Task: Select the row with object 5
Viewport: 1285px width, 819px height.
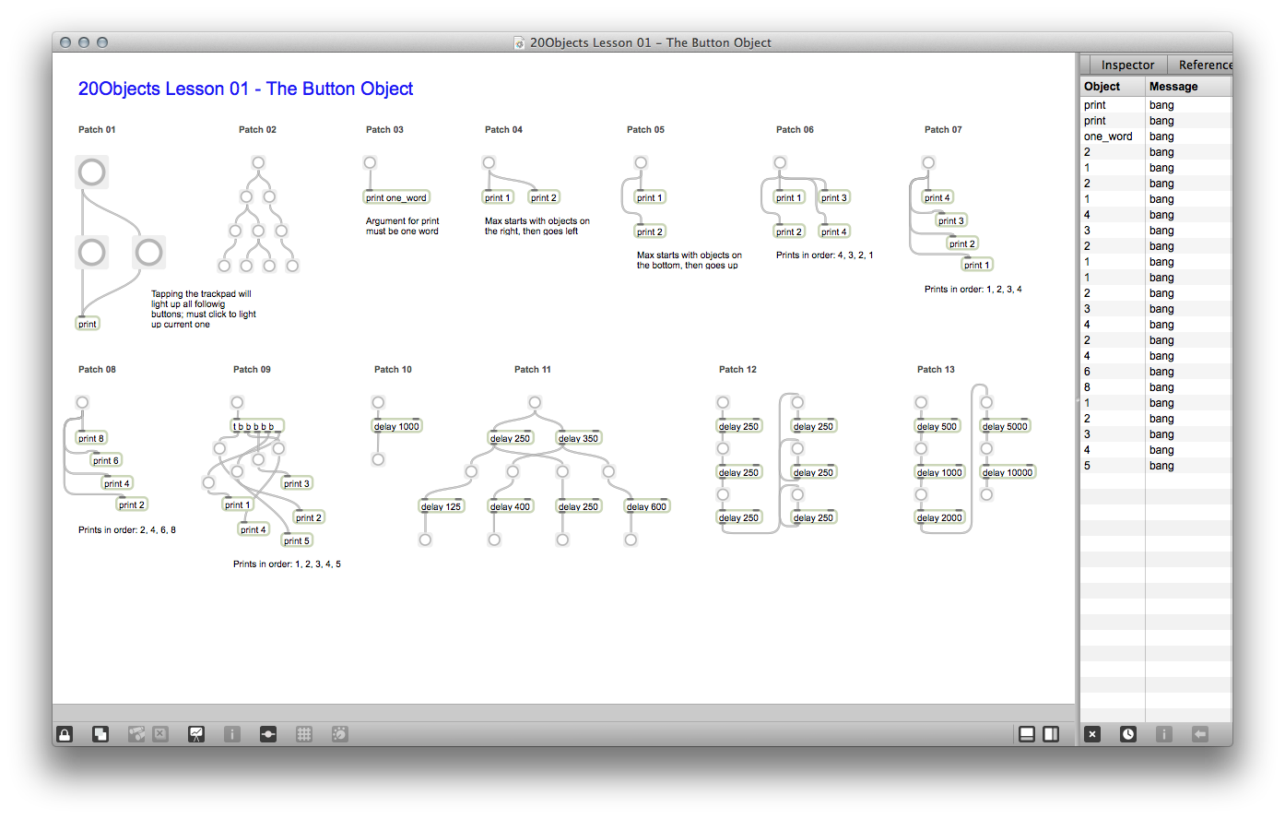Action: [1156, 466]
